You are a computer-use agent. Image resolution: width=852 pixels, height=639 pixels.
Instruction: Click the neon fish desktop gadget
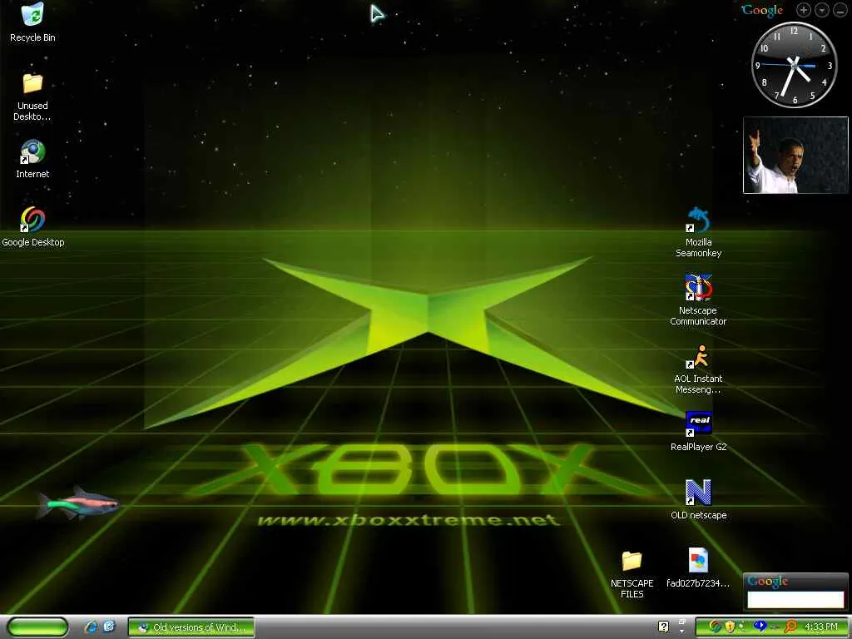(x=77, y=503)
